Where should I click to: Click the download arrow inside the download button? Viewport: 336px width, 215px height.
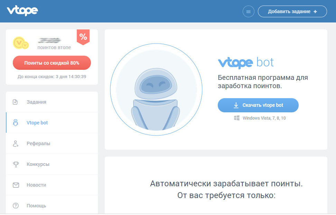tap(236, 105)
